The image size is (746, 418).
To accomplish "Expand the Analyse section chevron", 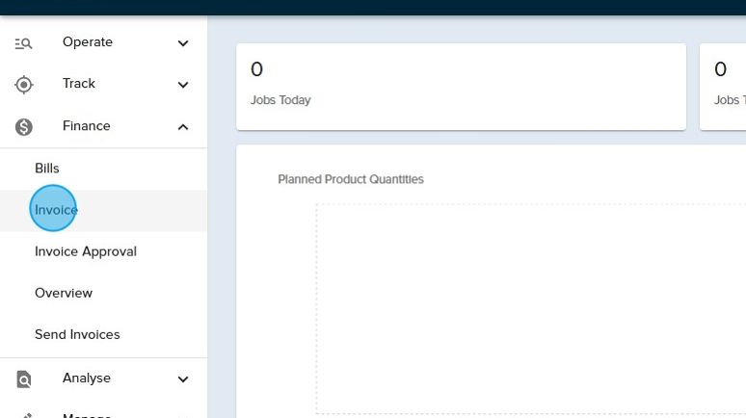I will (x=183, y=379).
